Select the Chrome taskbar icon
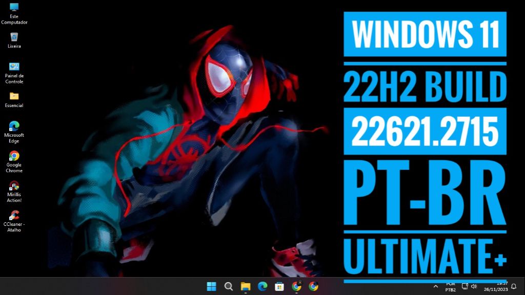525x295 pixels. (296, 287)
